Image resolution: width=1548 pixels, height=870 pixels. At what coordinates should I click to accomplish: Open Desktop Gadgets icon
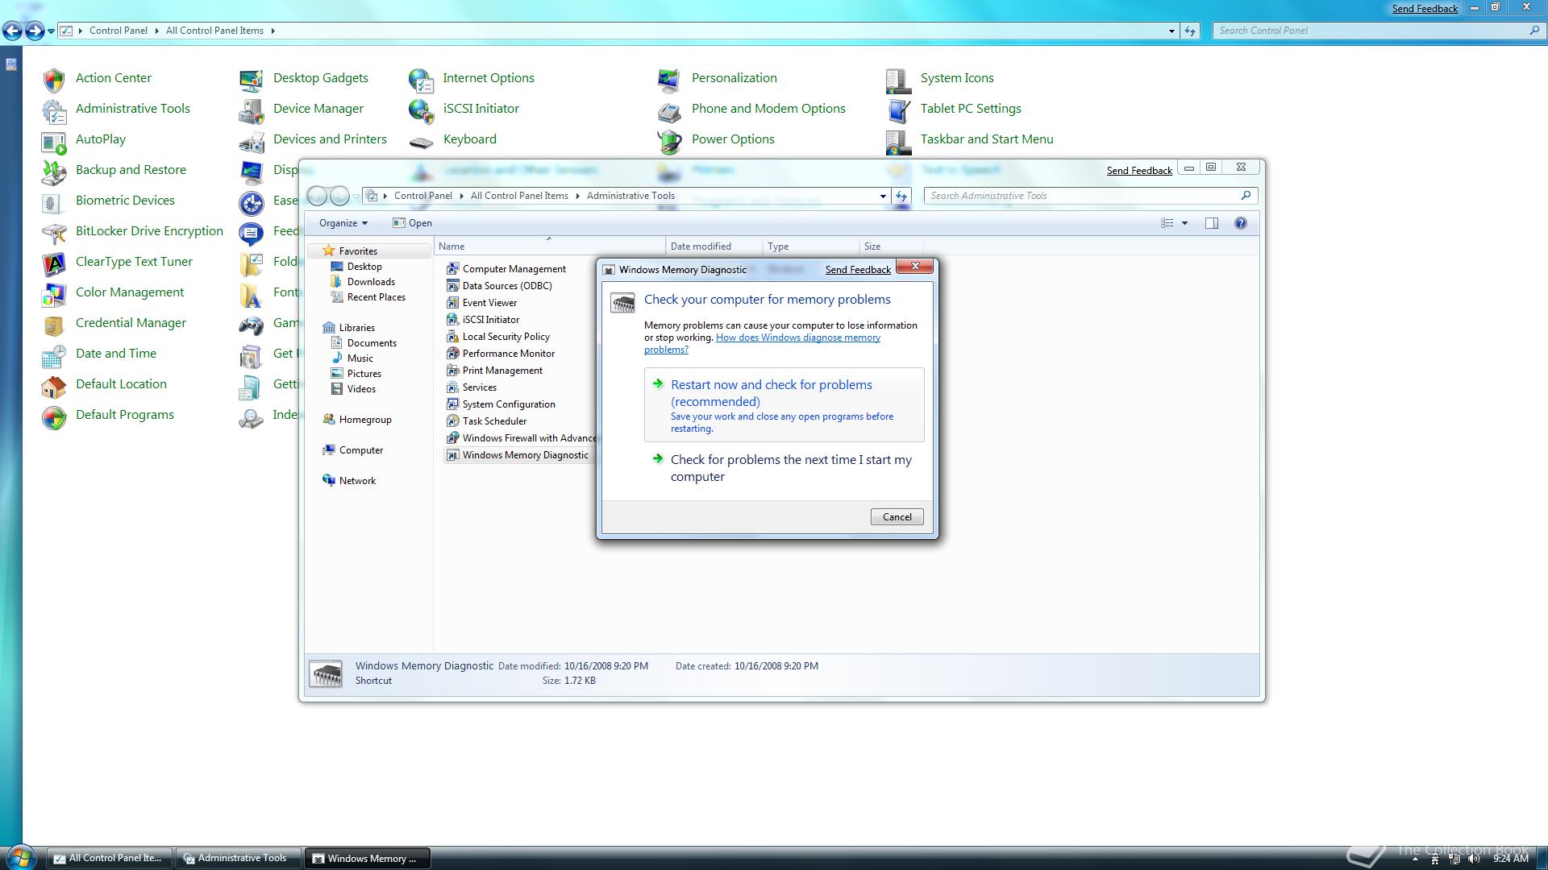click(x=252, y=79)
